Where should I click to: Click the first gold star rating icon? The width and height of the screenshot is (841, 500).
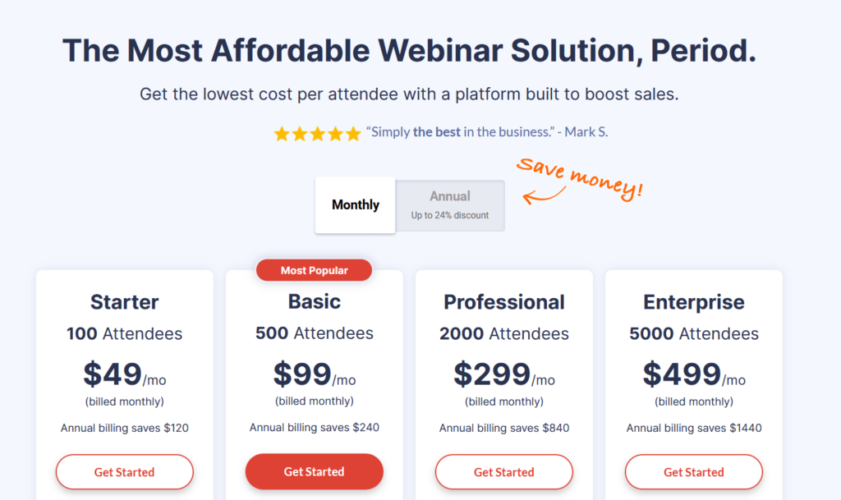(280, 132)
